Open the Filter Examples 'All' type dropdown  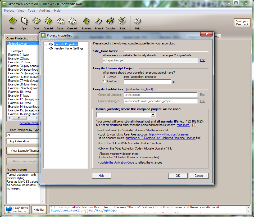[x=23, y=135]
